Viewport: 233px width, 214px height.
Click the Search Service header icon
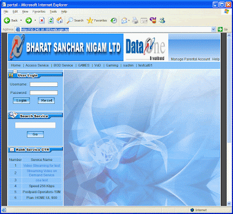(13, 115)
